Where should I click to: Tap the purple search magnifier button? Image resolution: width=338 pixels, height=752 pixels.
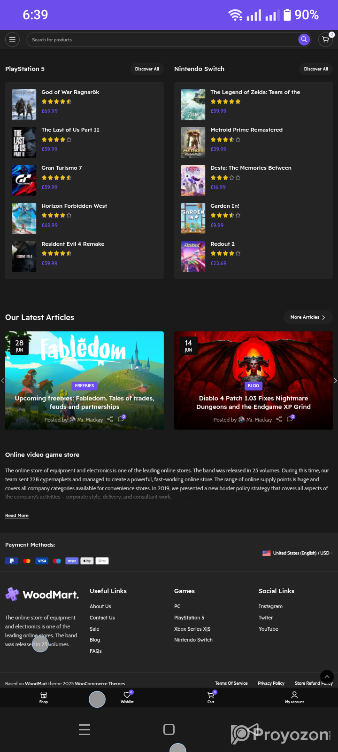tap(304, 39)
